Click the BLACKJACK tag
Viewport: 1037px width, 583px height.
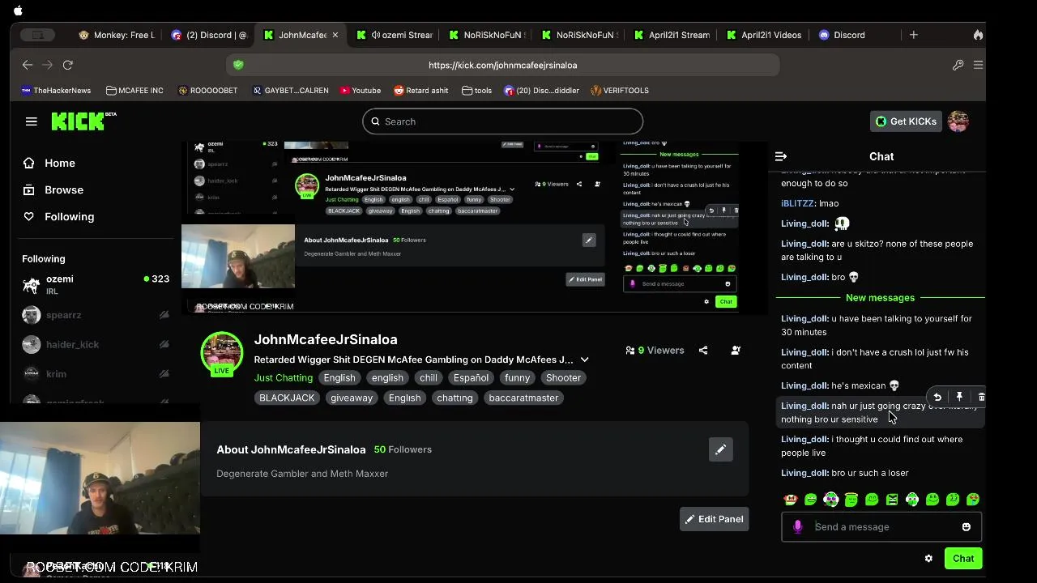(x=287, y=398)
